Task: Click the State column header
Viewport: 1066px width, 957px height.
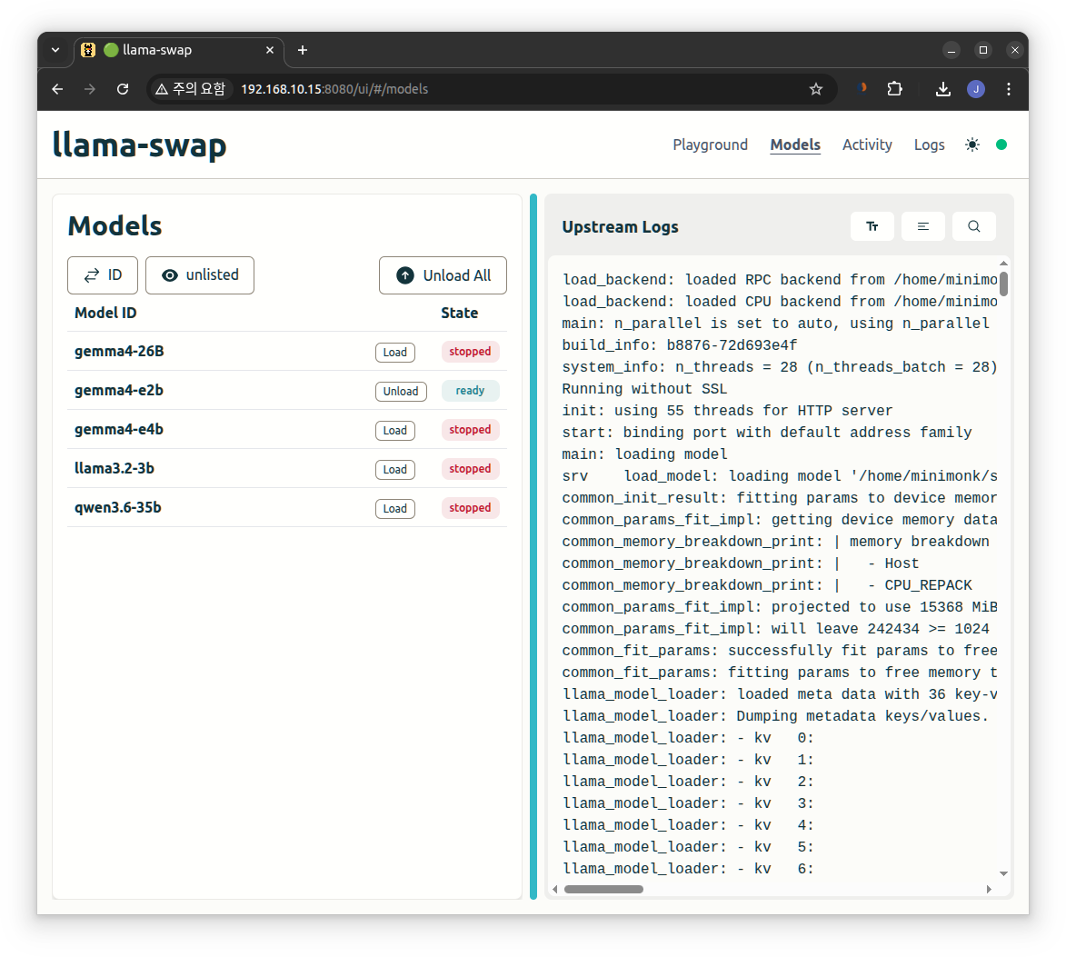Action: click(x=460, y=314)
